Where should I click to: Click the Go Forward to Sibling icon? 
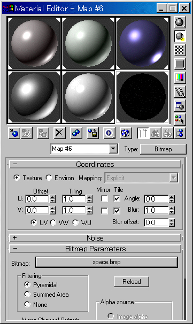coord(167,133)
